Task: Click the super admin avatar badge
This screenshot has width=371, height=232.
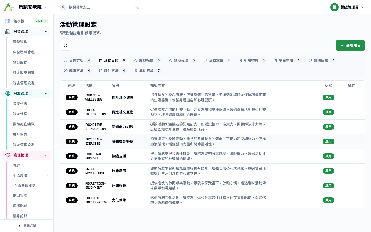Action: click(x=334, y=7)
